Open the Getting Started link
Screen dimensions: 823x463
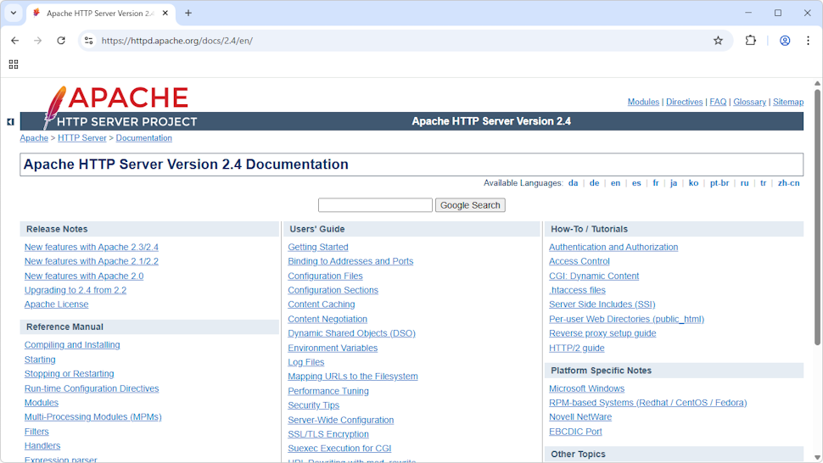click(x=318, y=248)
